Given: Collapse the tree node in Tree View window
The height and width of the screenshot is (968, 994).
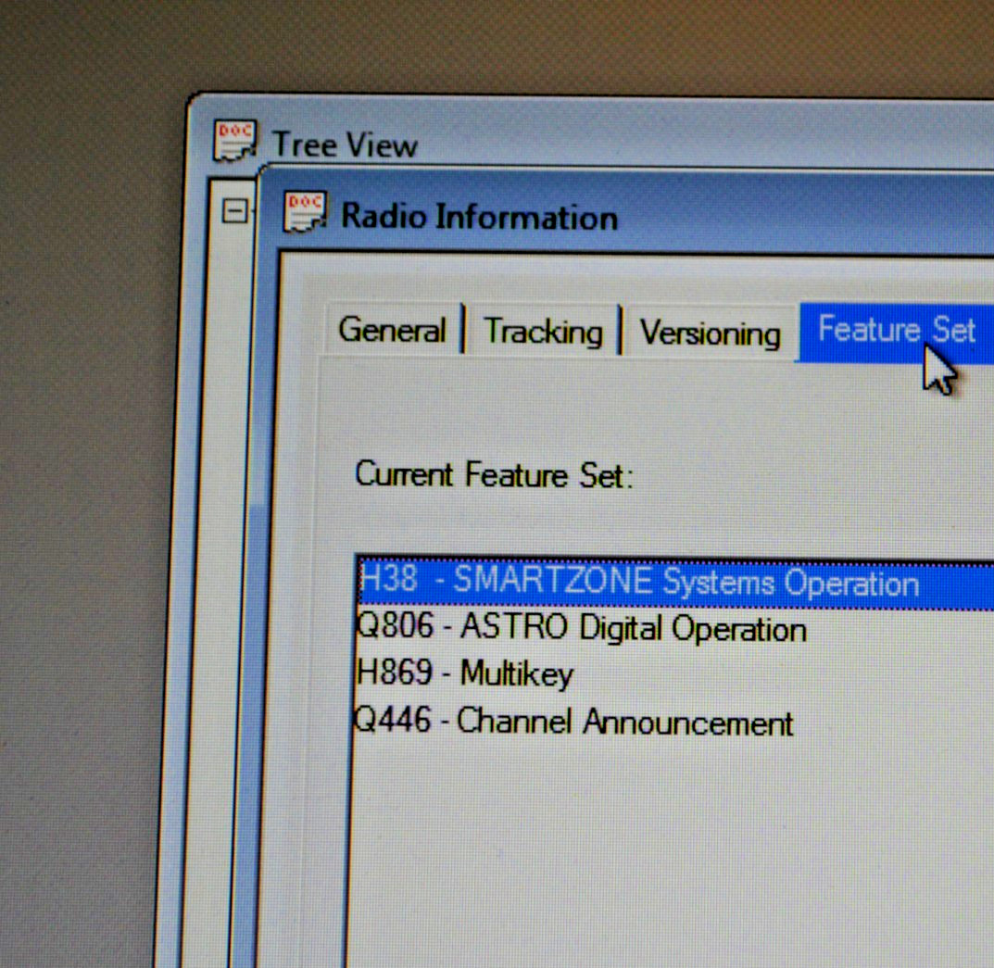Looking at the screenshot, I should [x=234, y=210].
